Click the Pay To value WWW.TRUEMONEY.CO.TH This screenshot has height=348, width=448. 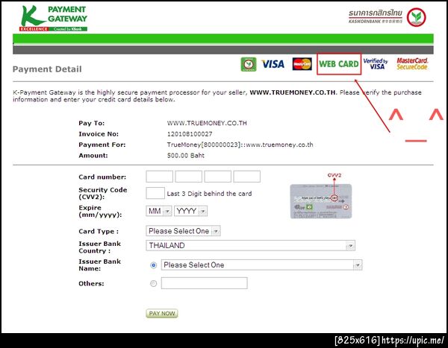point(207,123)
